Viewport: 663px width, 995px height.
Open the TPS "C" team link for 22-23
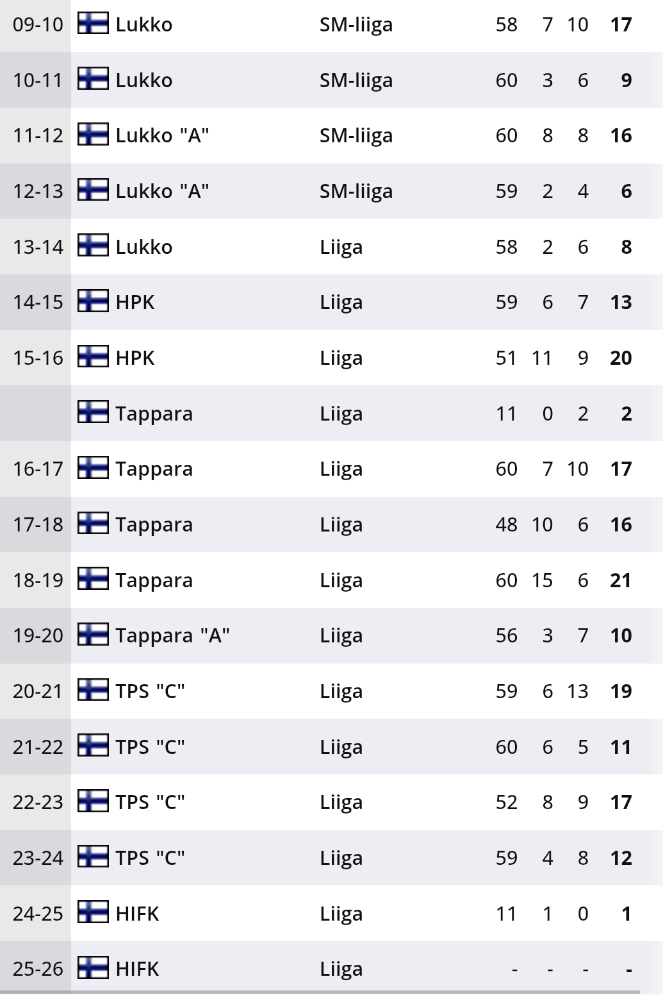point(150,802)
